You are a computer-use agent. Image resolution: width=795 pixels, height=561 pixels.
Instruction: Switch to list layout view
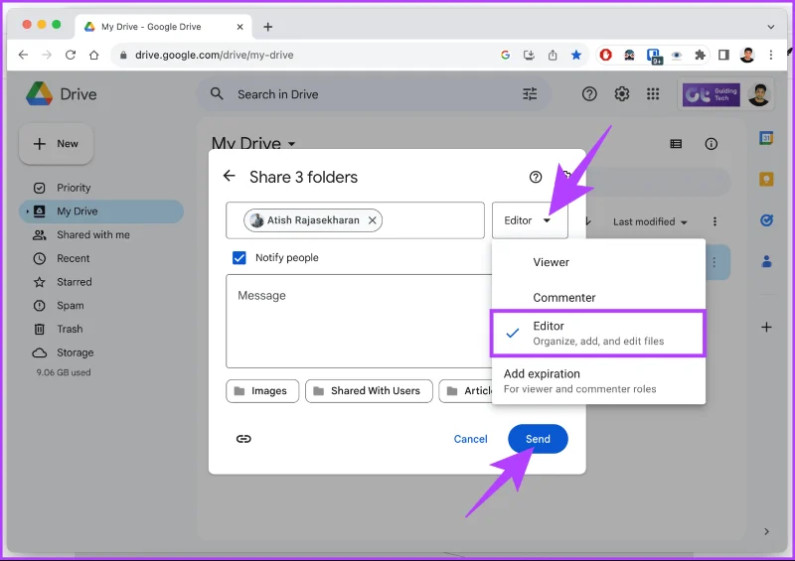(676, 144)
